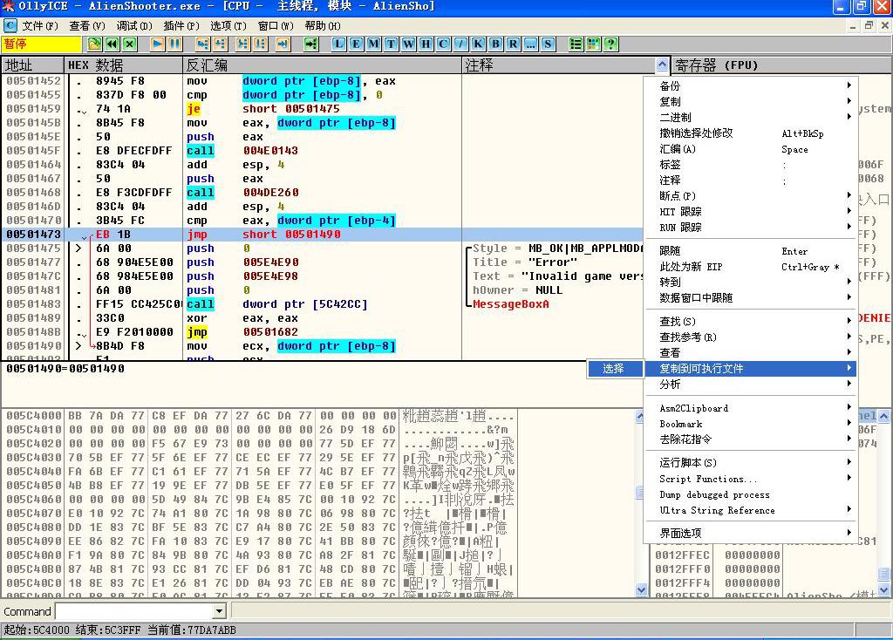
Task: Open the 窗口(W) menu
Action: [x=276, y=25]
